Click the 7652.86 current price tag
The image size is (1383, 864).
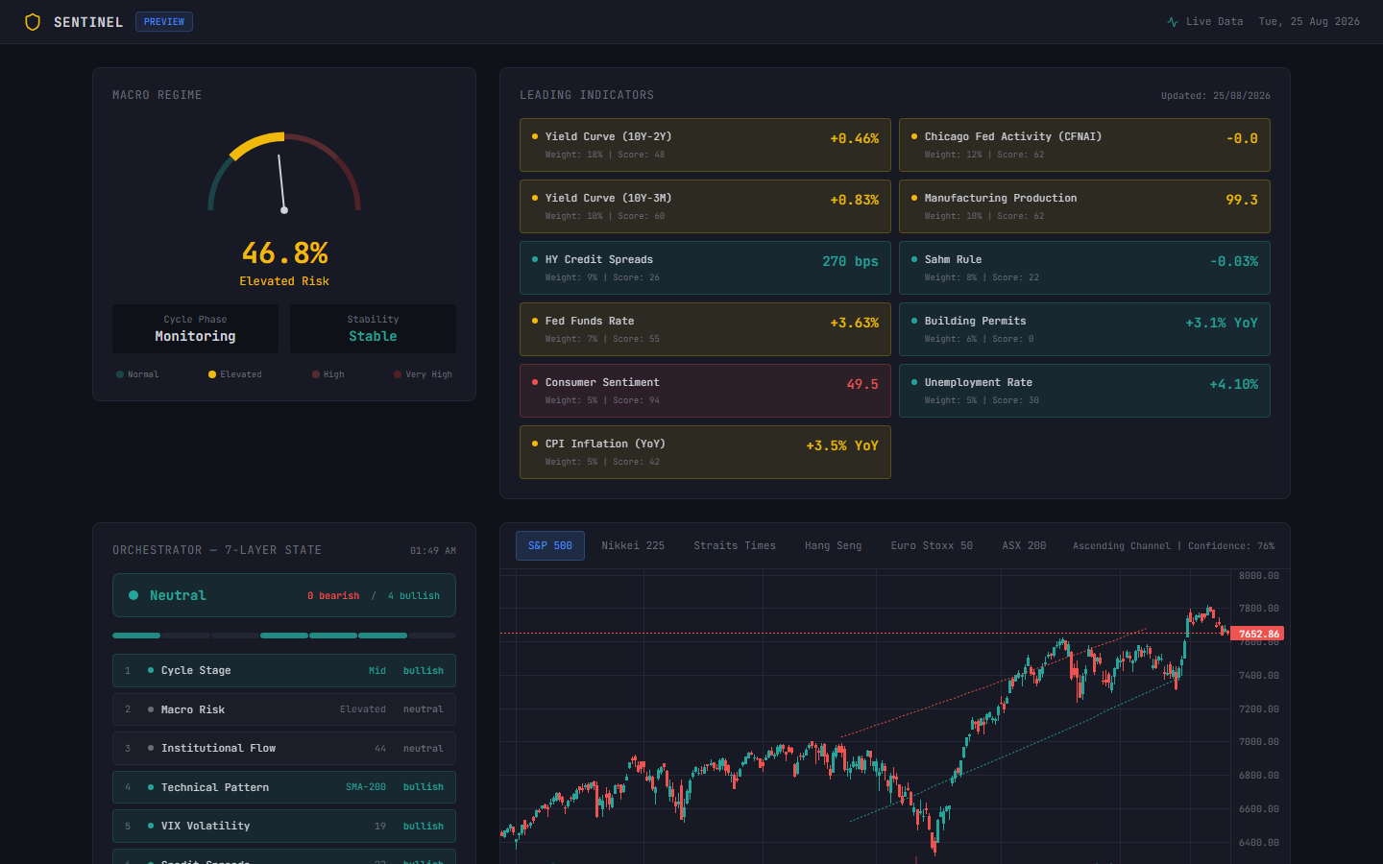click(1257, 634)
